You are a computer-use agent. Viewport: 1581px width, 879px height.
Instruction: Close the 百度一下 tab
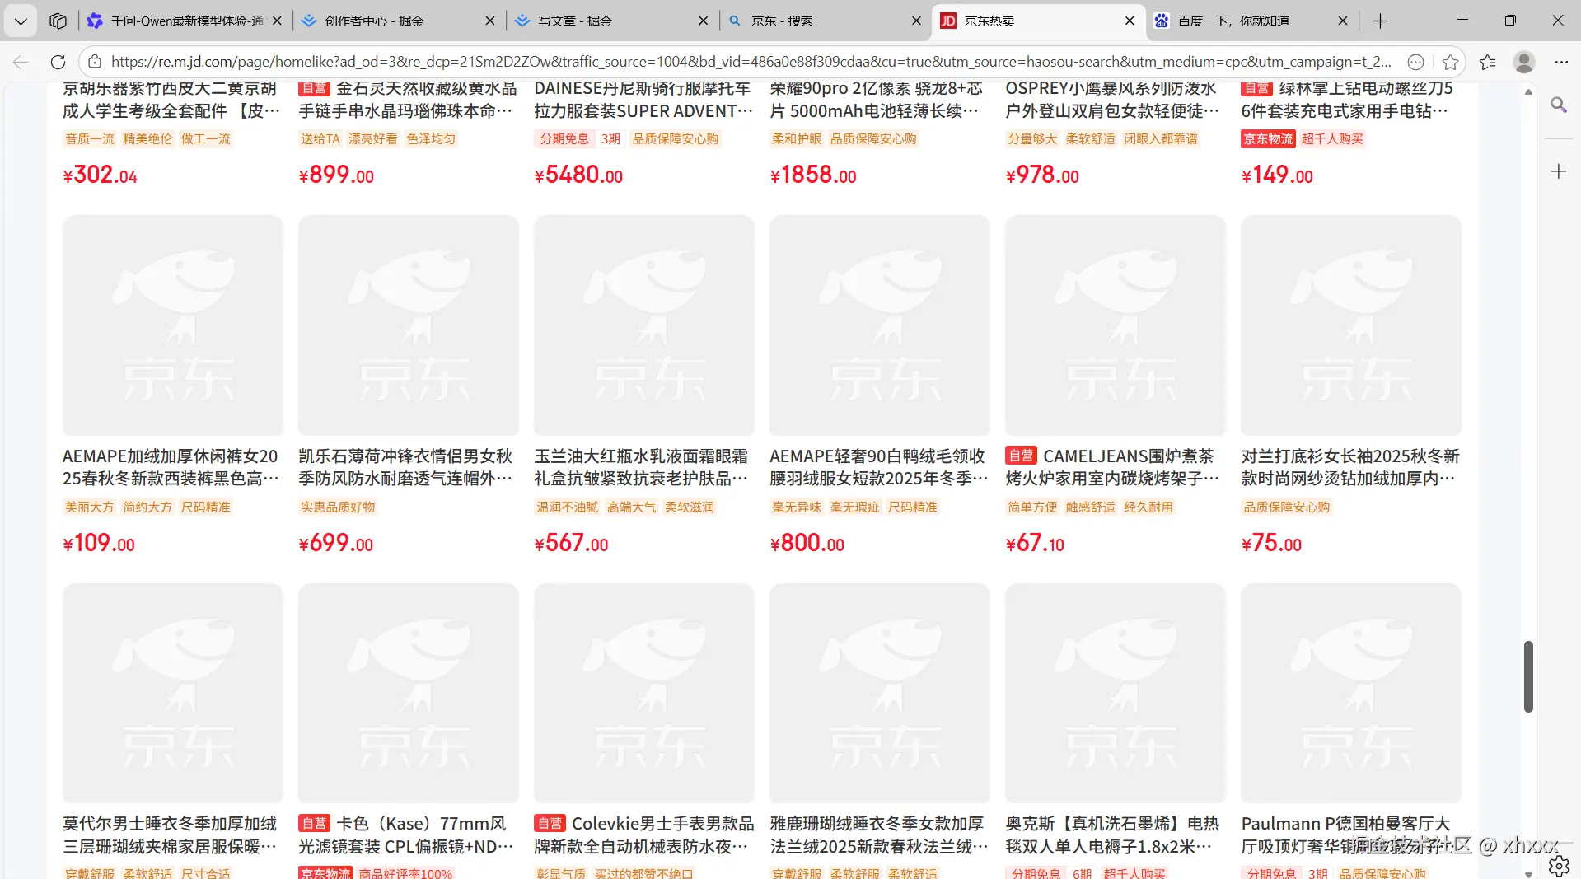[x=1343, y=21]
